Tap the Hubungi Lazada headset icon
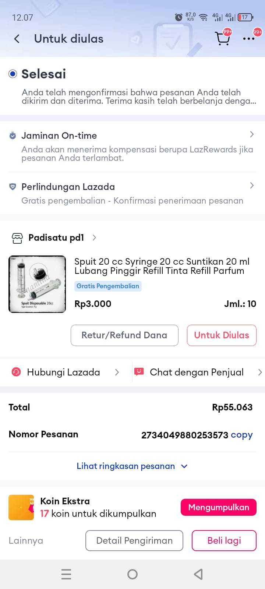Image resolution: width=265 pixels, height=589 pixels. 16,372
